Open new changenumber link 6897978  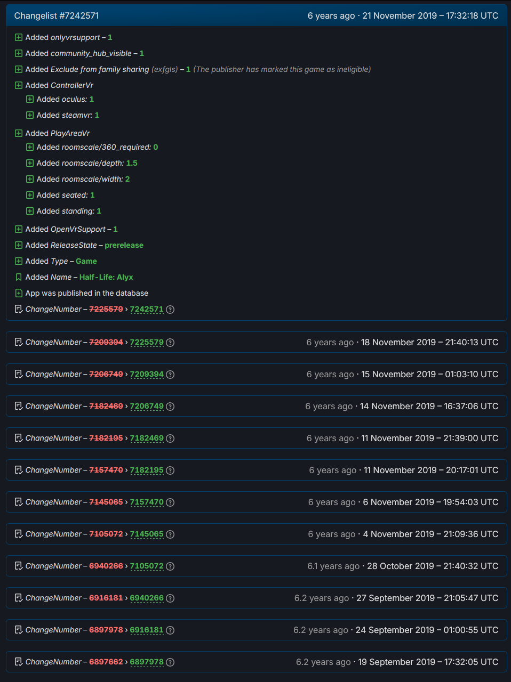click(147, 662)
